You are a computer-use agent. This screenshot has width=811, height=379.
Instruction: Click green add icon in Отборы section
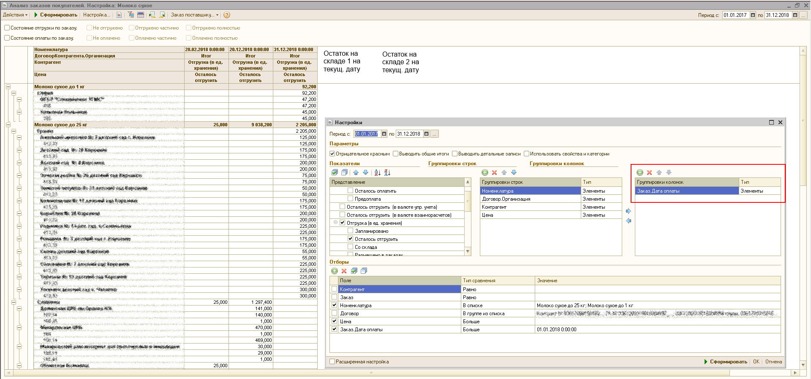[x=335, y=271]
